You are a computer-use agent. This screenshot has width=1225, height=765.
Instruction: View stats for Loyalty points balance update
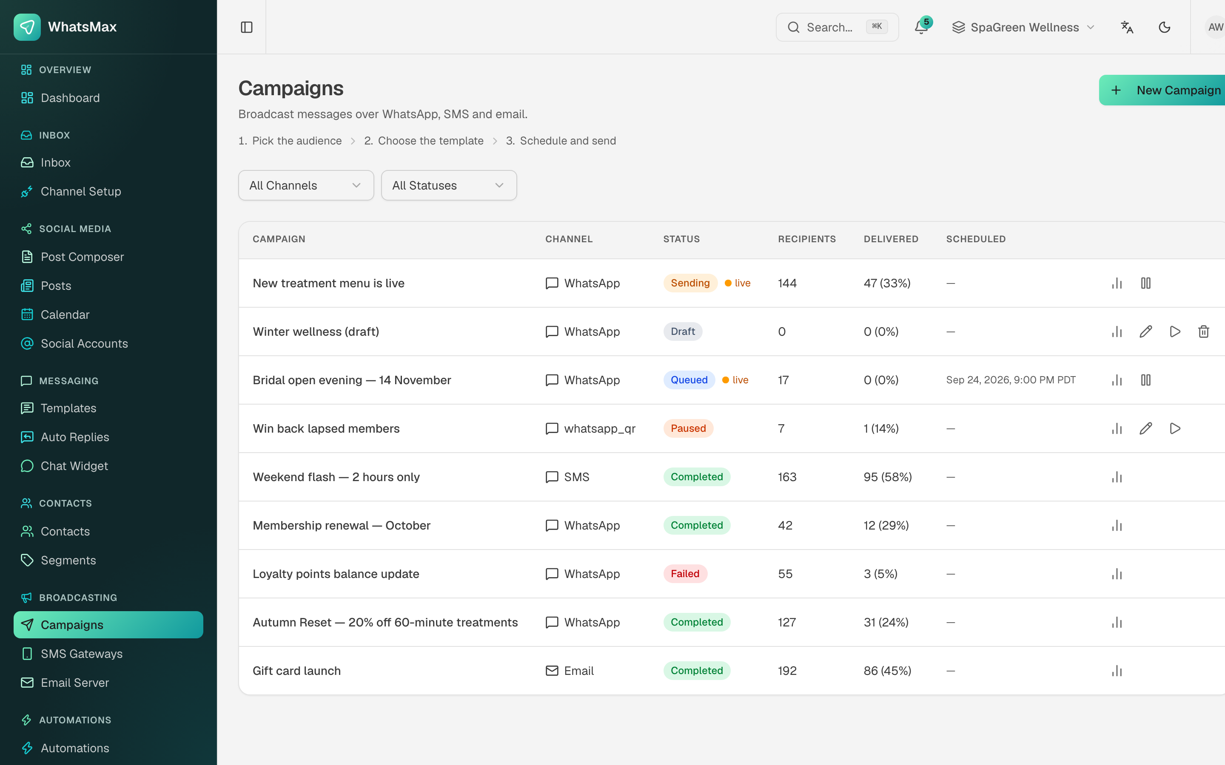click(x=1117, y=574)
